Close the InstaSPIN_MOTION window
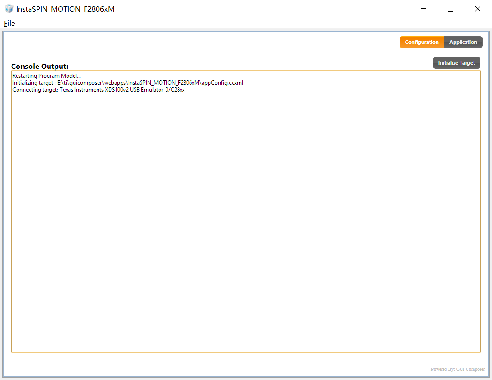This screenshot has height=380, width=492. point(478,9)
